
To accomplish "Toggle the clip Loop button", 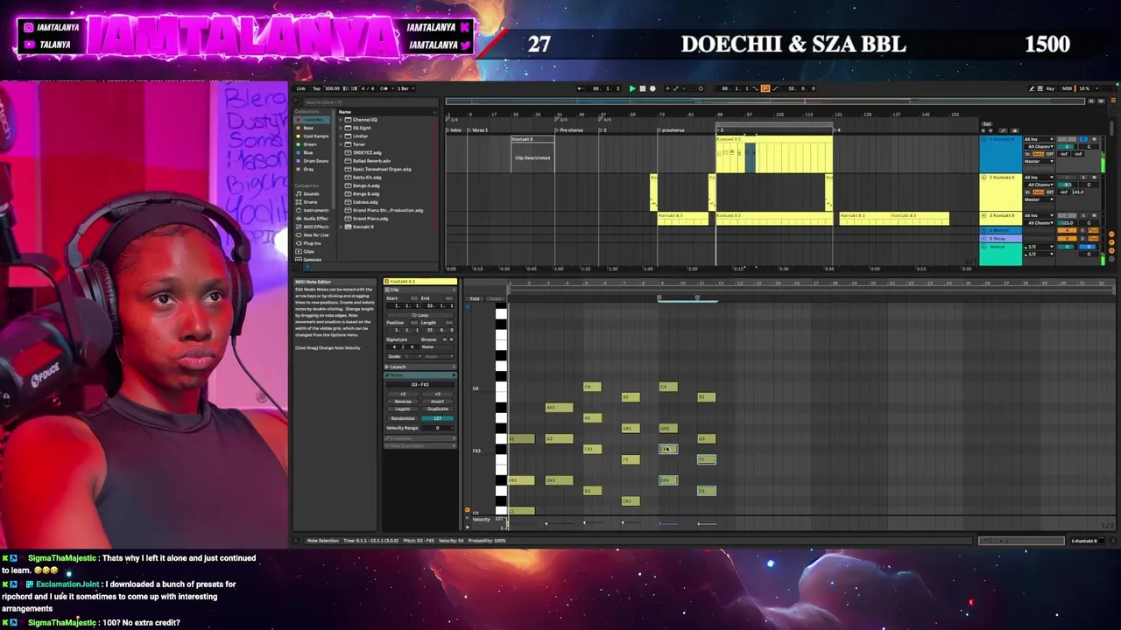I will click(419, 315).
